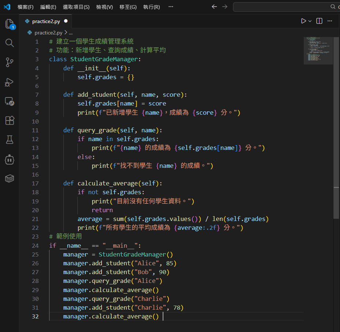
Task: Open the robot chat assistant icon
Action: [x=10, y=159]
